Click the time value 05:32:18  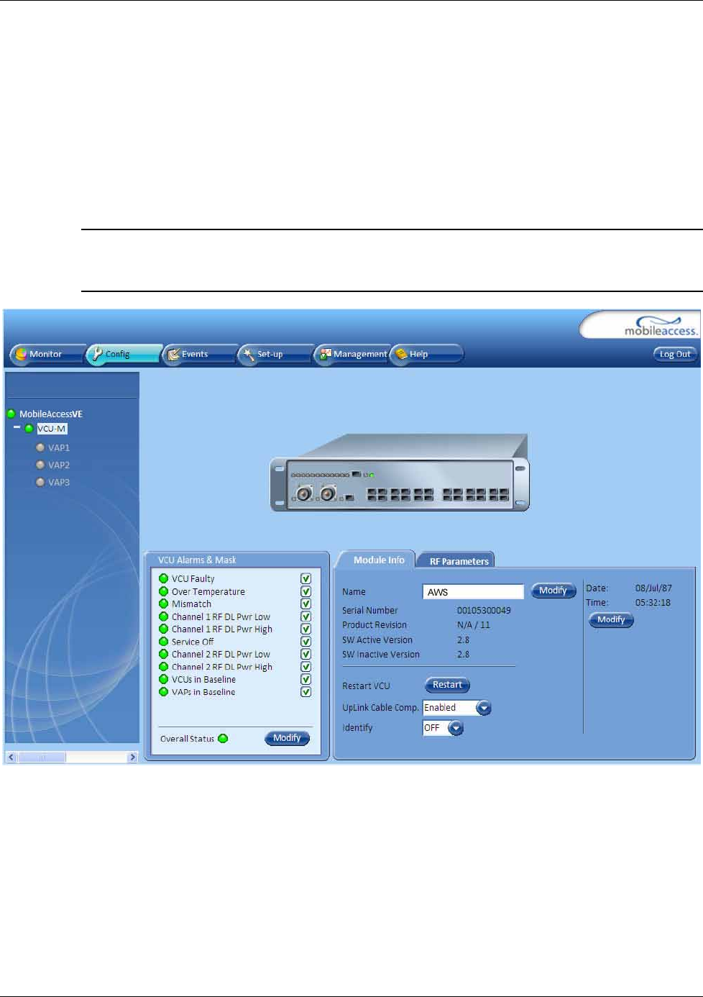pos(653,603)
